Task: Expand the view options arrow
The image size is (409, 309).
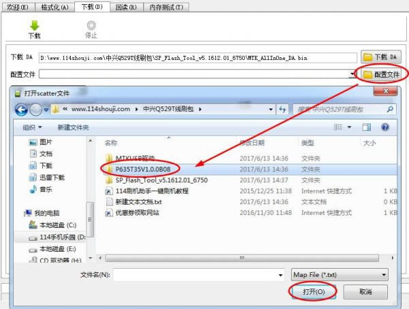Action: [x=349, y=127]
